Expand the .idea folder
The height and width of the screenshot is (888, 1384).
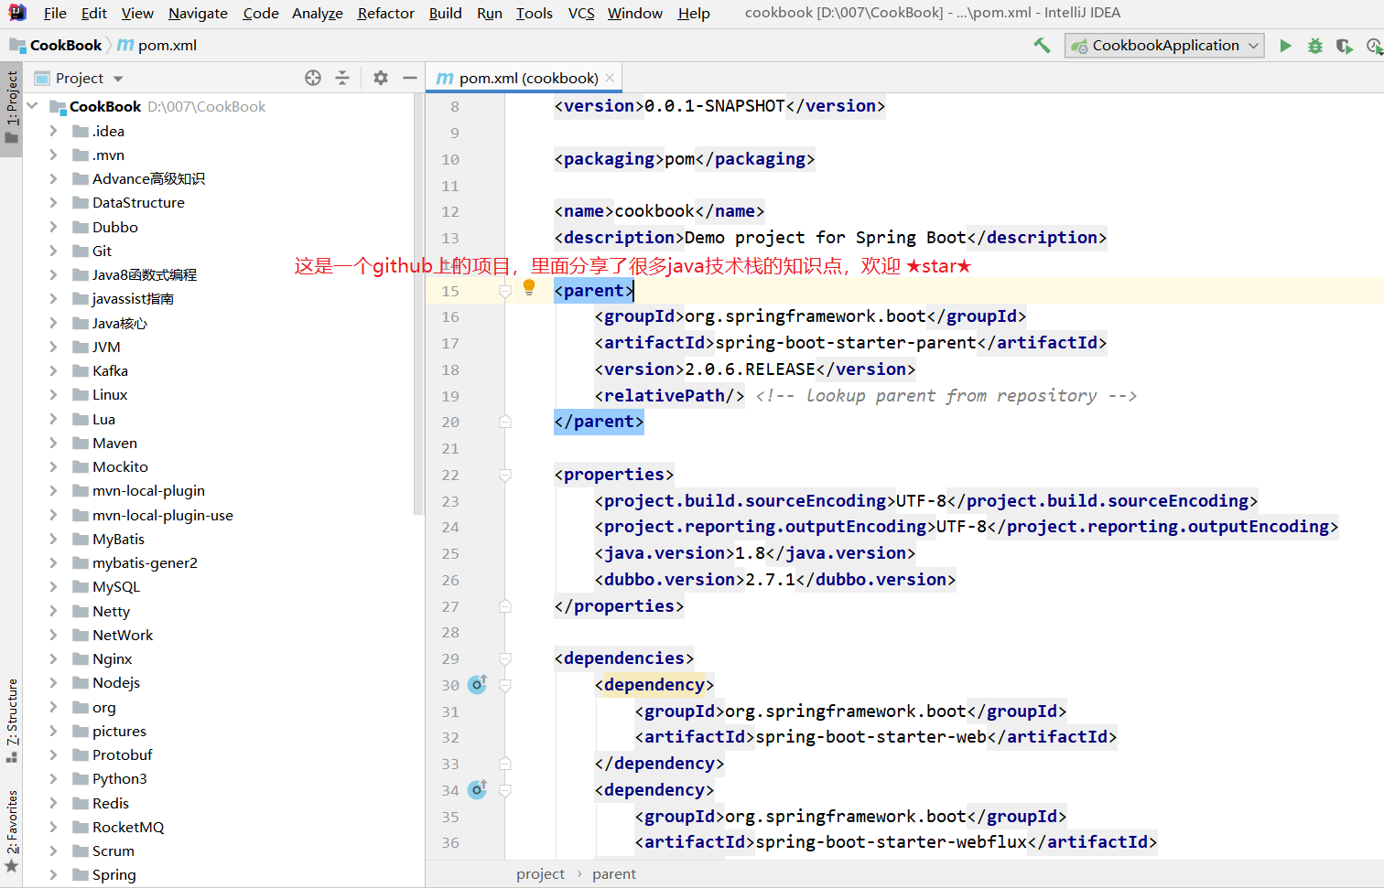[53, 131]
